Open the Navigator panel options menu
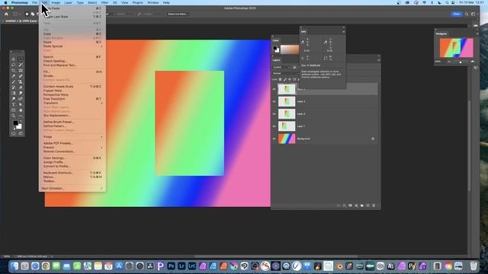 pyautogui.click(x=477, y=33)
